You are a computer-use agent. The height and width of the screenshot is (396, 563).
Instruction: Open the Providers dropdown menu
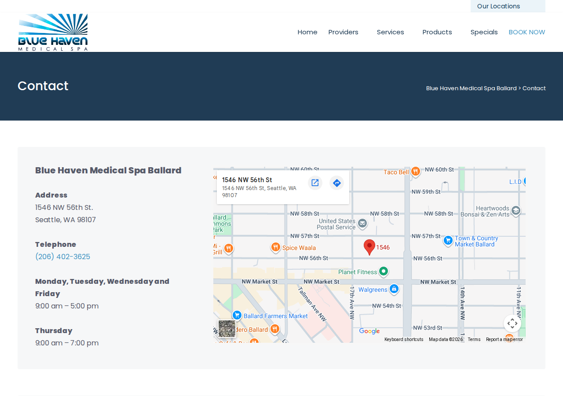[344, 32]
